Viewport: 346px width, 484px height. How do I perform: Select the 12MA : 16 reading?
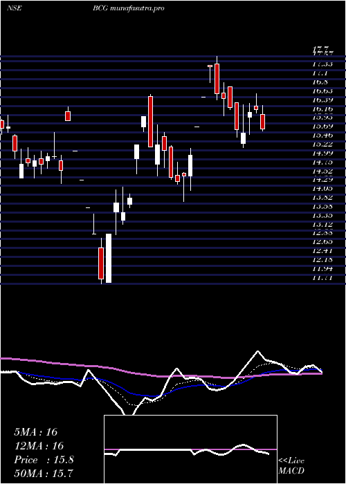[39, 446]
